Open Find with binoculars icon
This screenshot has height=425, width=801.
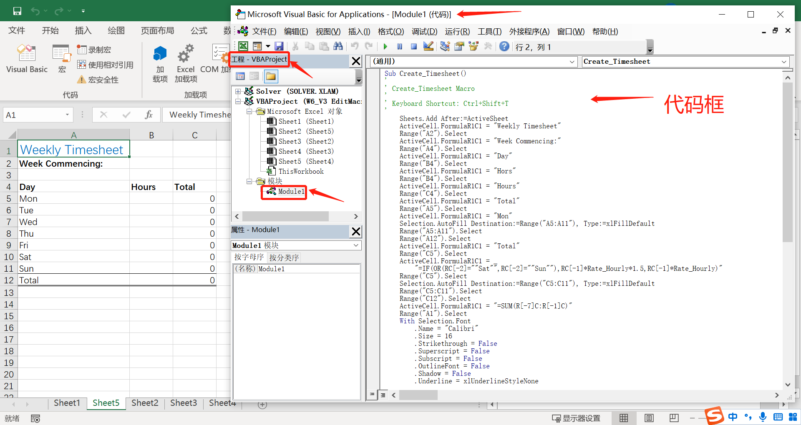pyautogui.click(x=338, y=46)
